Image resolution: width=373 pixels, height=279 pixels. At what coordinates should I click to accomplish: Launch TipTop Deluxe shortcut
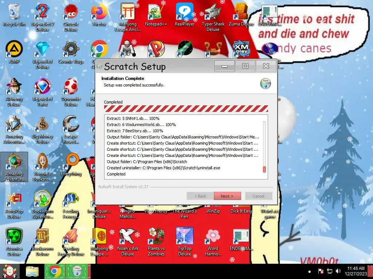coord(185,242)
